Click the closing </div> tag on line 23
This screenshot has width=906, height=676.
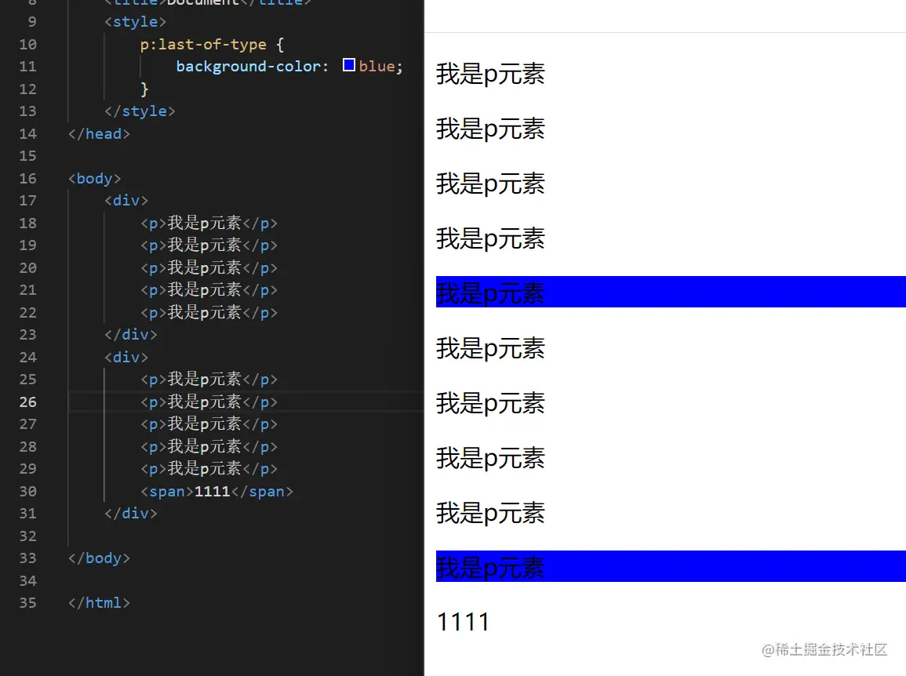[x=130, y=335]
